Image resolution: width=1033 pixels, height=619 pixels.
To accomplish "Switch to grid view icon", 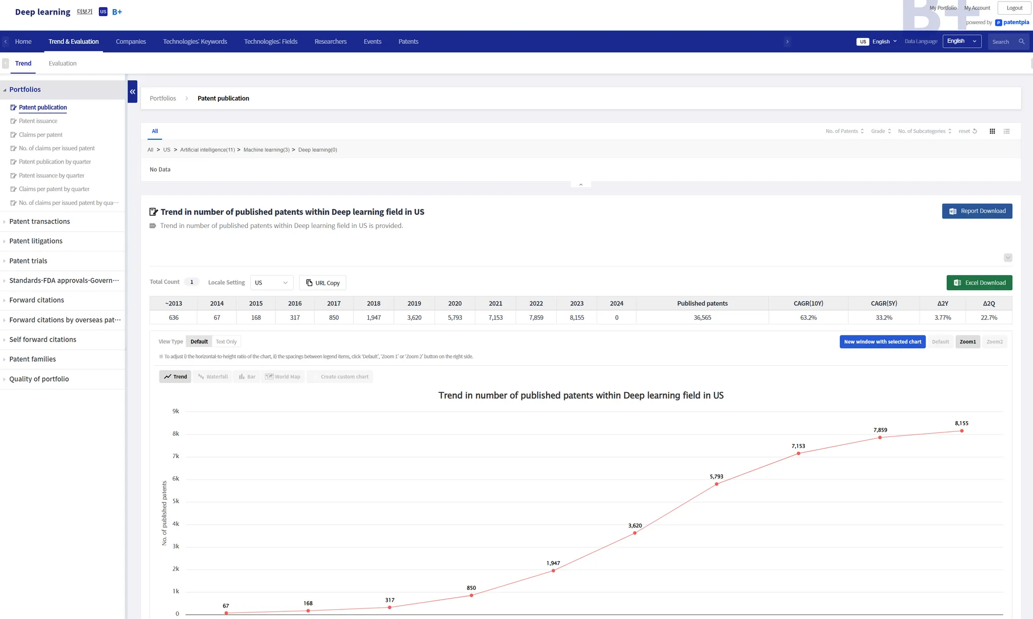I will (992, 131).
